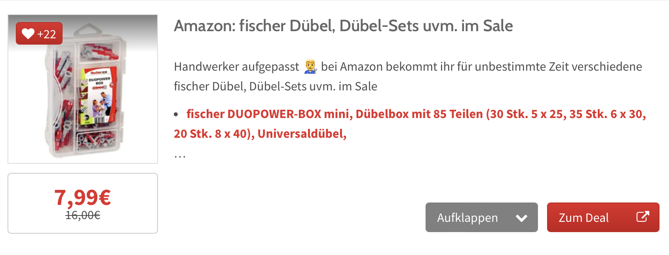Click the DUOPOWER BOX label in the thumbnail
Screen dimensions: 669x255
[99, 81]
